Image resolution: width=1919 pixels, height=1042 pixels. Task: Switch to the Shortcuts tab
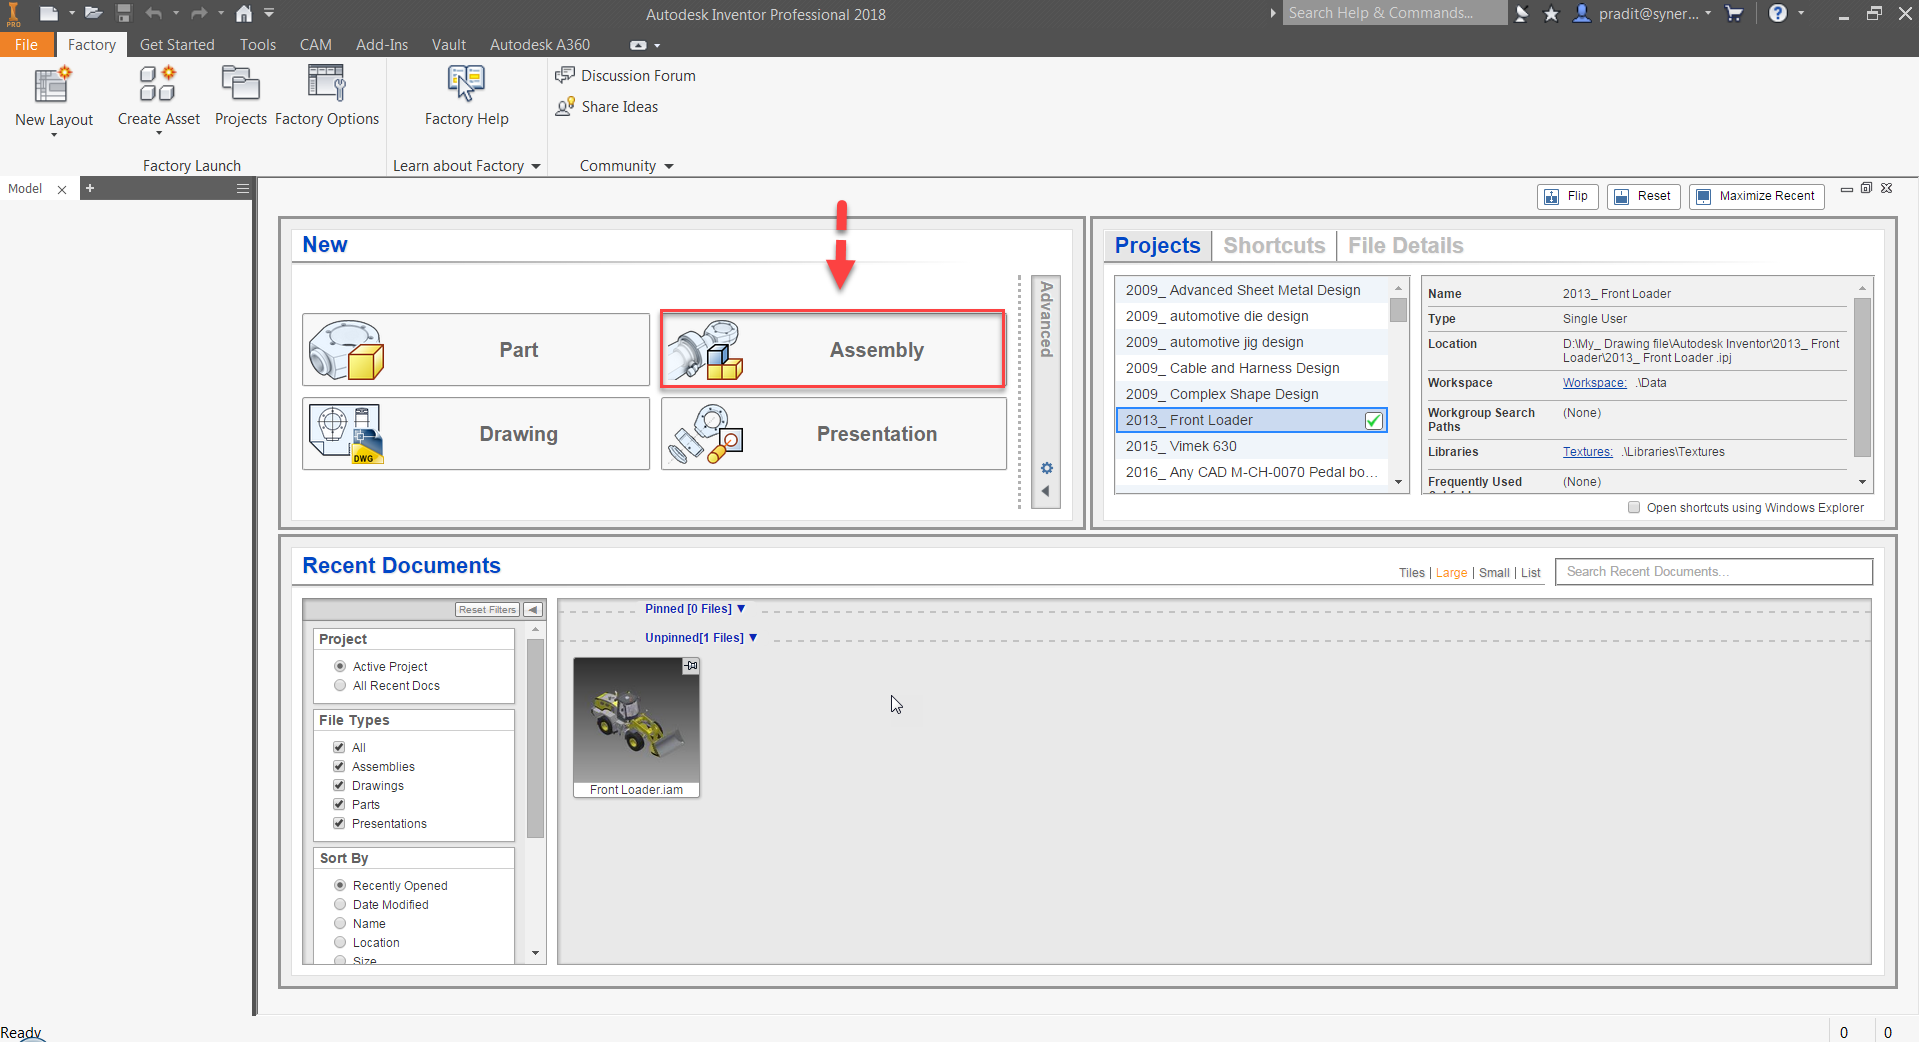1273,245
